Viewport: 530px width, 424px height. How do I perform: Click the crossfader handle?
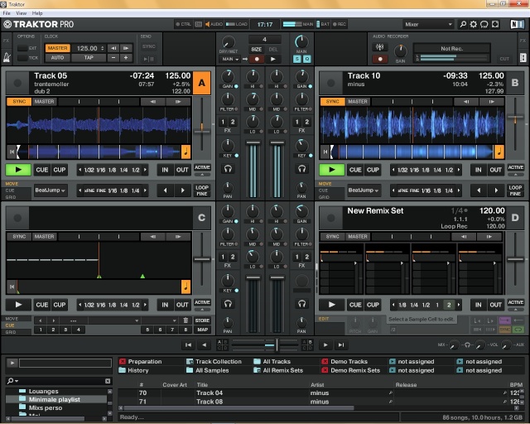pos(277,344)
